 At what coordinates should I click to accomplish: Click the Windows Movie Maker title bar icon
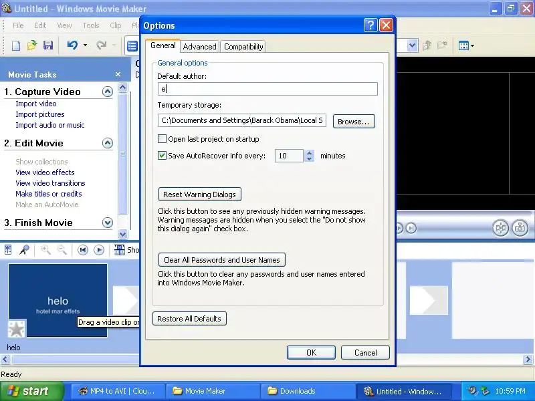coord(6,7)
